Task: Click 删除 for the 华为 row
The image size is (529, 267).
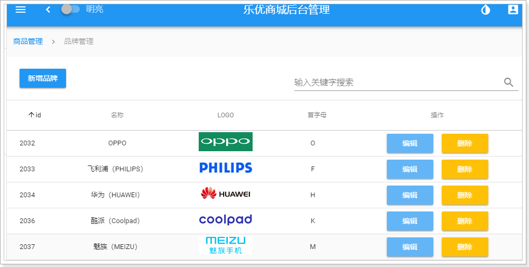Action: [465, 195]
